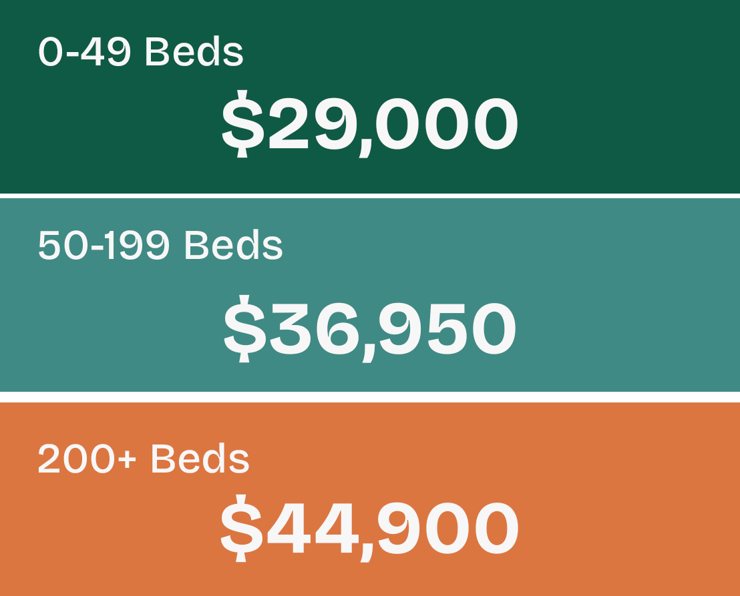Click the 0-49 number range text
The width and height of the screenshot is (740, 596).
(x=84, y=52)
